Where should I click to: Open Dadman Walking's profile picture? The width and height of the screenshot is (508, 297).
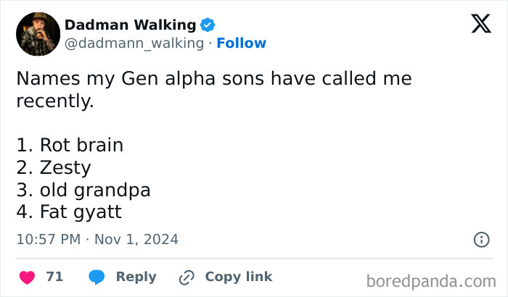pos(38,34)
